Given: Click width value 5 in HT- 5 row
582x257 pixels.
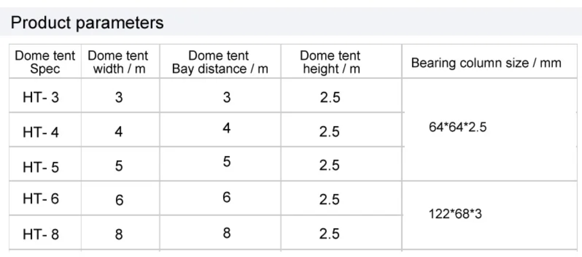Looking at the screenshot, I should pyautogui.click(x=119, y=166).
